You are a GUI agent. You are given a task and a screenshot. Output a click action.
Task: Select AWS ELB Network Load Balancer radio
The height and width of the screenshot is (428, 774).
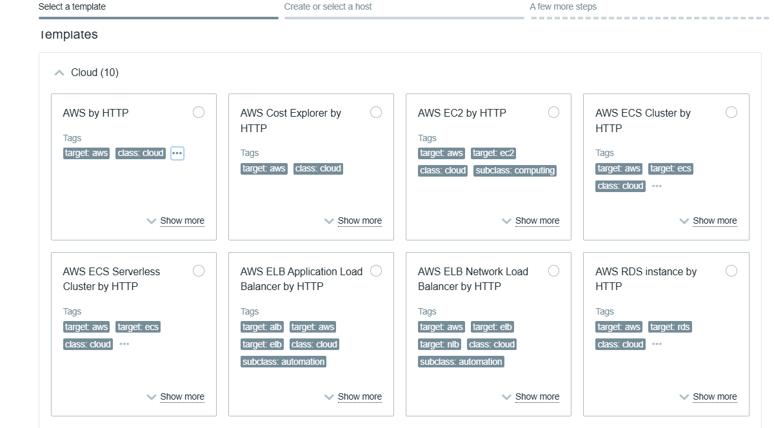pos(553,271)
